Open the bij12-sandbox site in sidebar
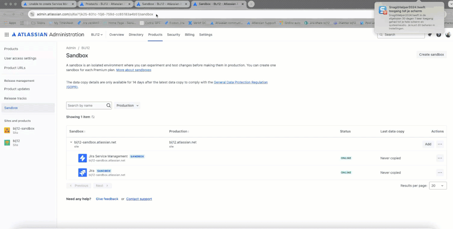 [x=24, y=131]
